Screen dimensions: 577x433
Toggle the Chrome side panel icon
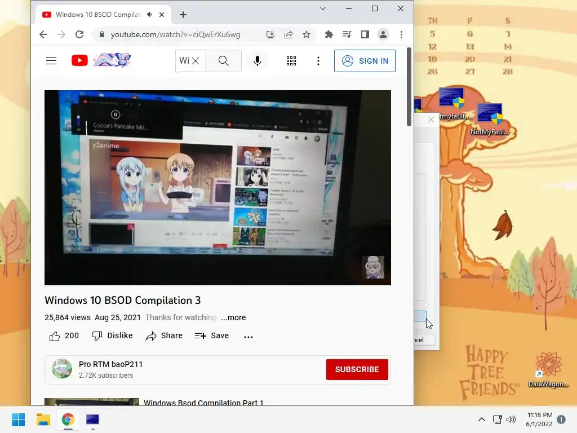pyautogui.click(x=365, y=34)
